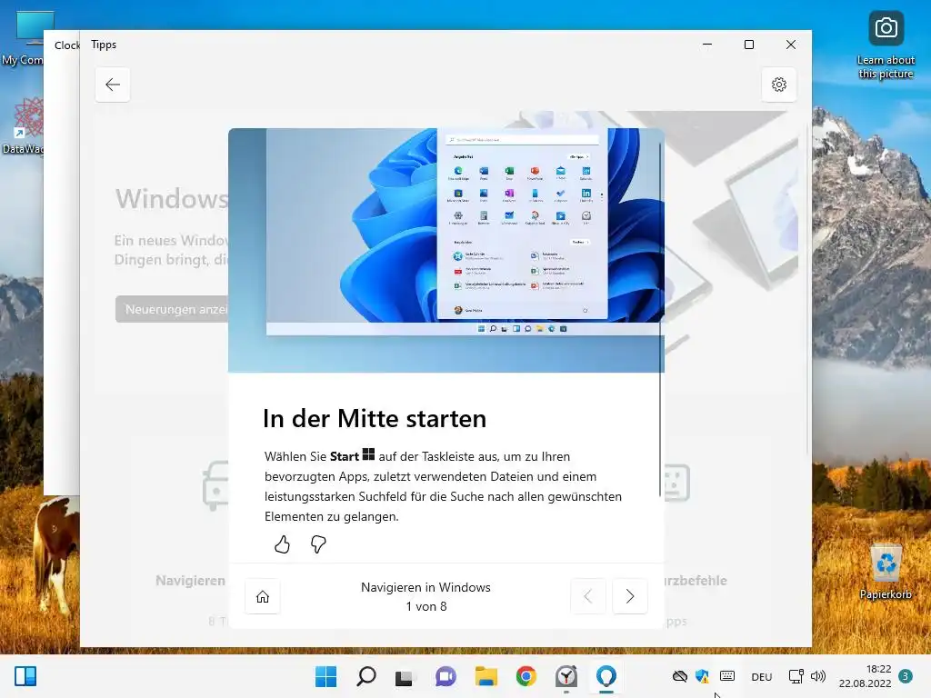Open touch keyboard tray icon
Screen dimensions: 931x698
click(726, 676)
